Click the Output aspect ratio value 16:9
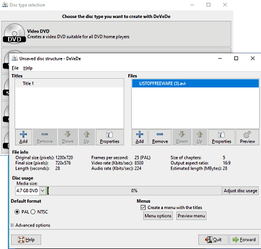Screen dimensions: 261x249 click(x=227, y=163)
